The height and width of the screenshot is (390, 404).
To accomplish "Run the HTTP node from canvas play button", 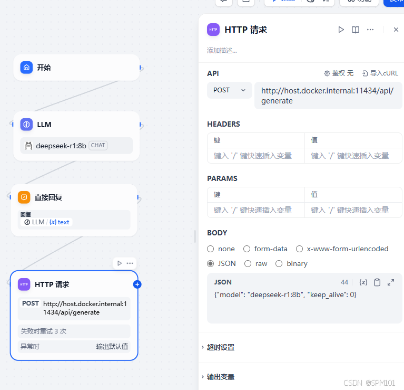I will (120, 263).
